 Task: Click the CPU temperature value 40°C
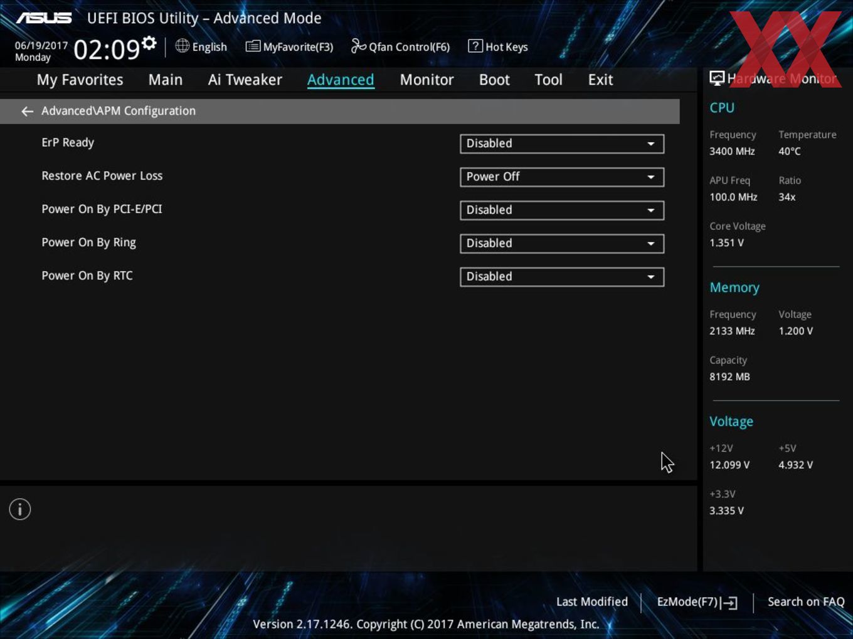(x=789, y=151)
